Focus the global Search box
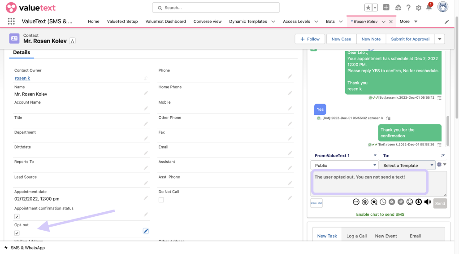 (216, 8)
